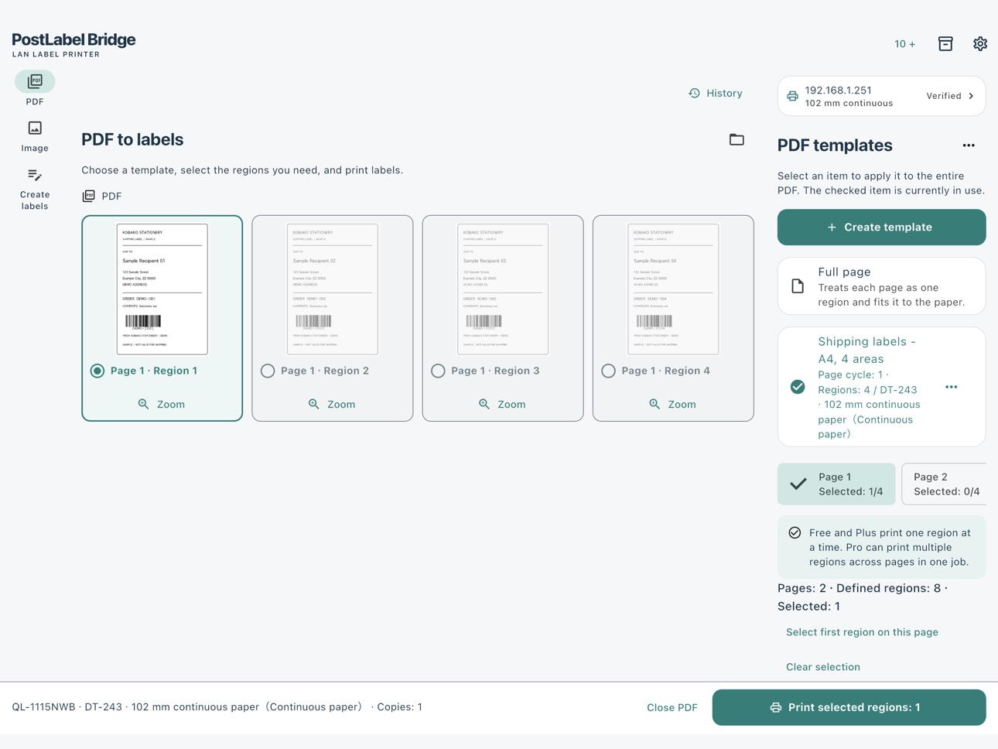Click the folder icon to open PDF
The image size is (998, 749).
[x=737, y=139]
